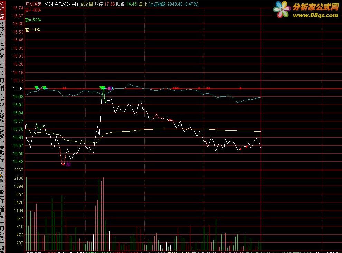Screen dimensions: 342x253
Task: Click the 渔业 industry label
Action: pyautogui.click(x=143, y=4)
